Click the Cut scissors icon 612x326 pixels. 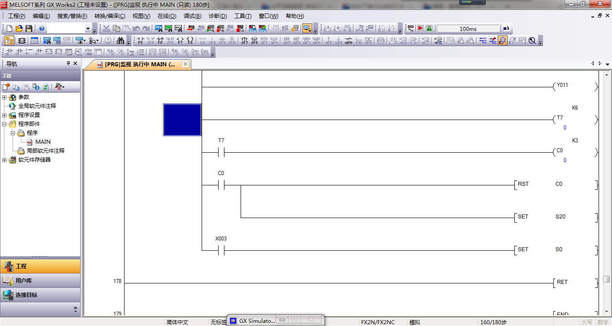106,29
